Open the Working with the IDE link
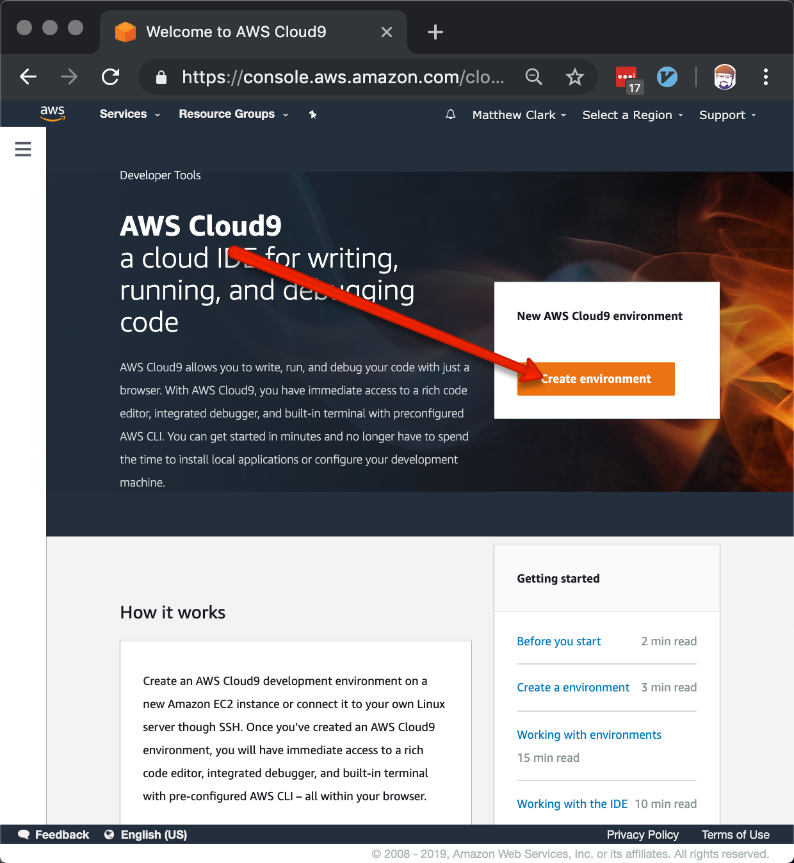The image size is (794, 863). pos(572,804)
